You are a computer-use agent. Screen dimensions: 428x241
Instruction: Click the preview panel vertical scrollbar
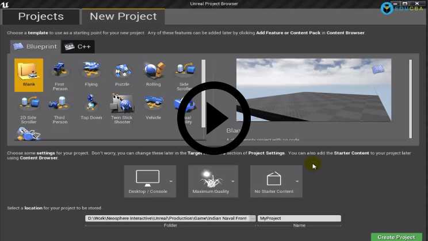tap(410, 99)
